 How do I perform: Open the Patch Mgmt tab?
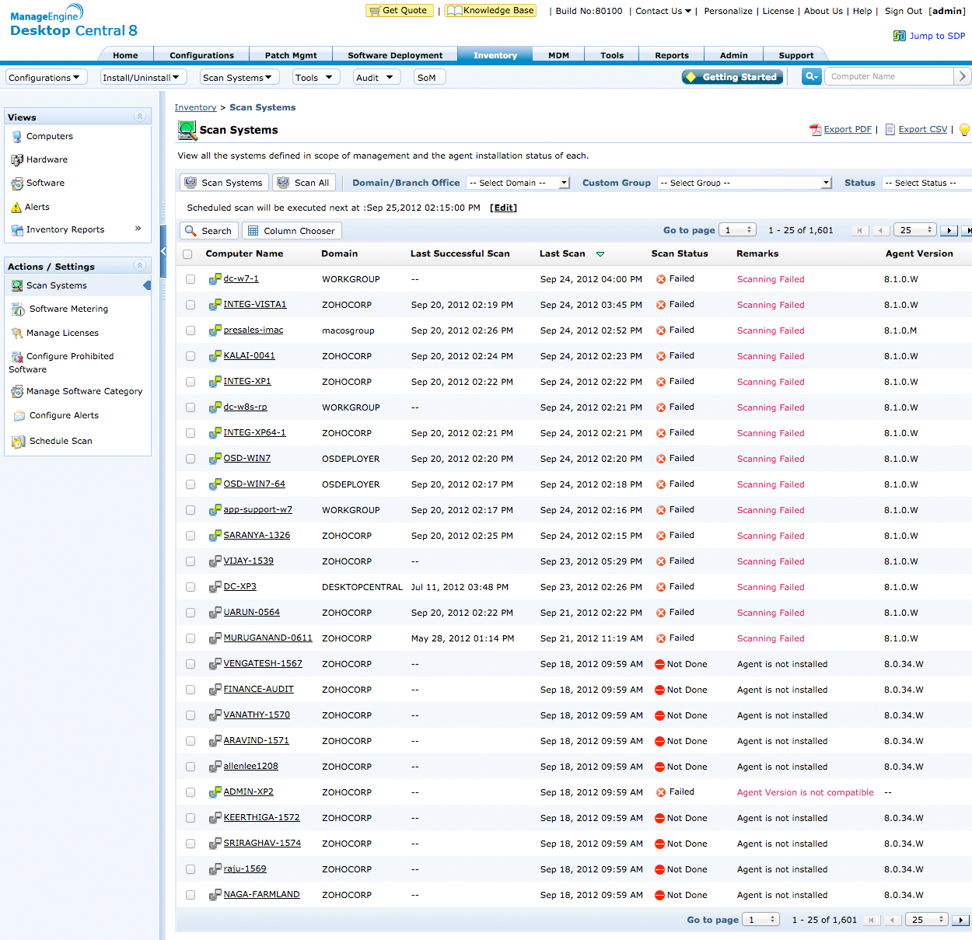click(x=291, y=55)
